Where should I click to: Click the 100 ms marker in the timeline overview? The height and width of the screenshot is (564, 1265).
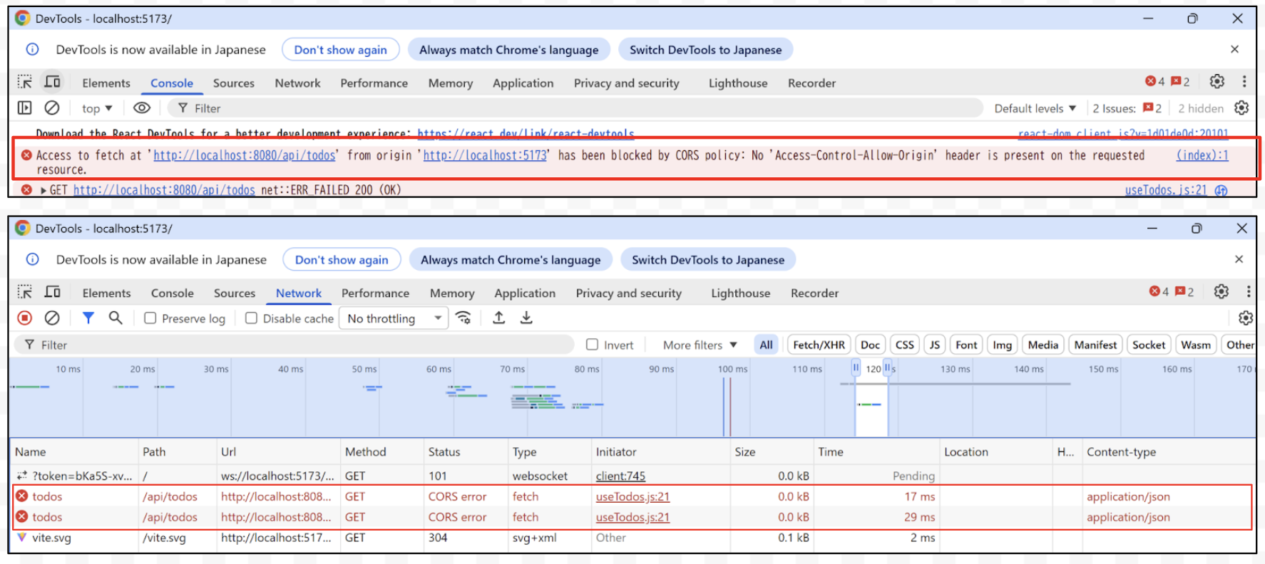pos(732,369)
